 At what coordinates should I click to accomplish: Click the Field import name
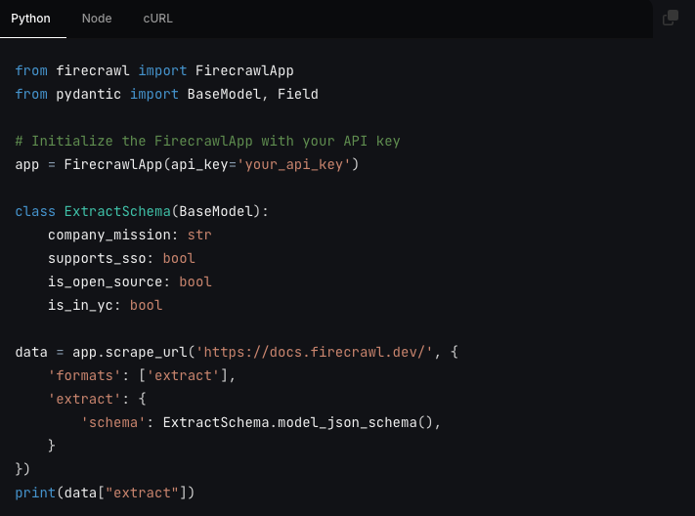pos(297,94)
